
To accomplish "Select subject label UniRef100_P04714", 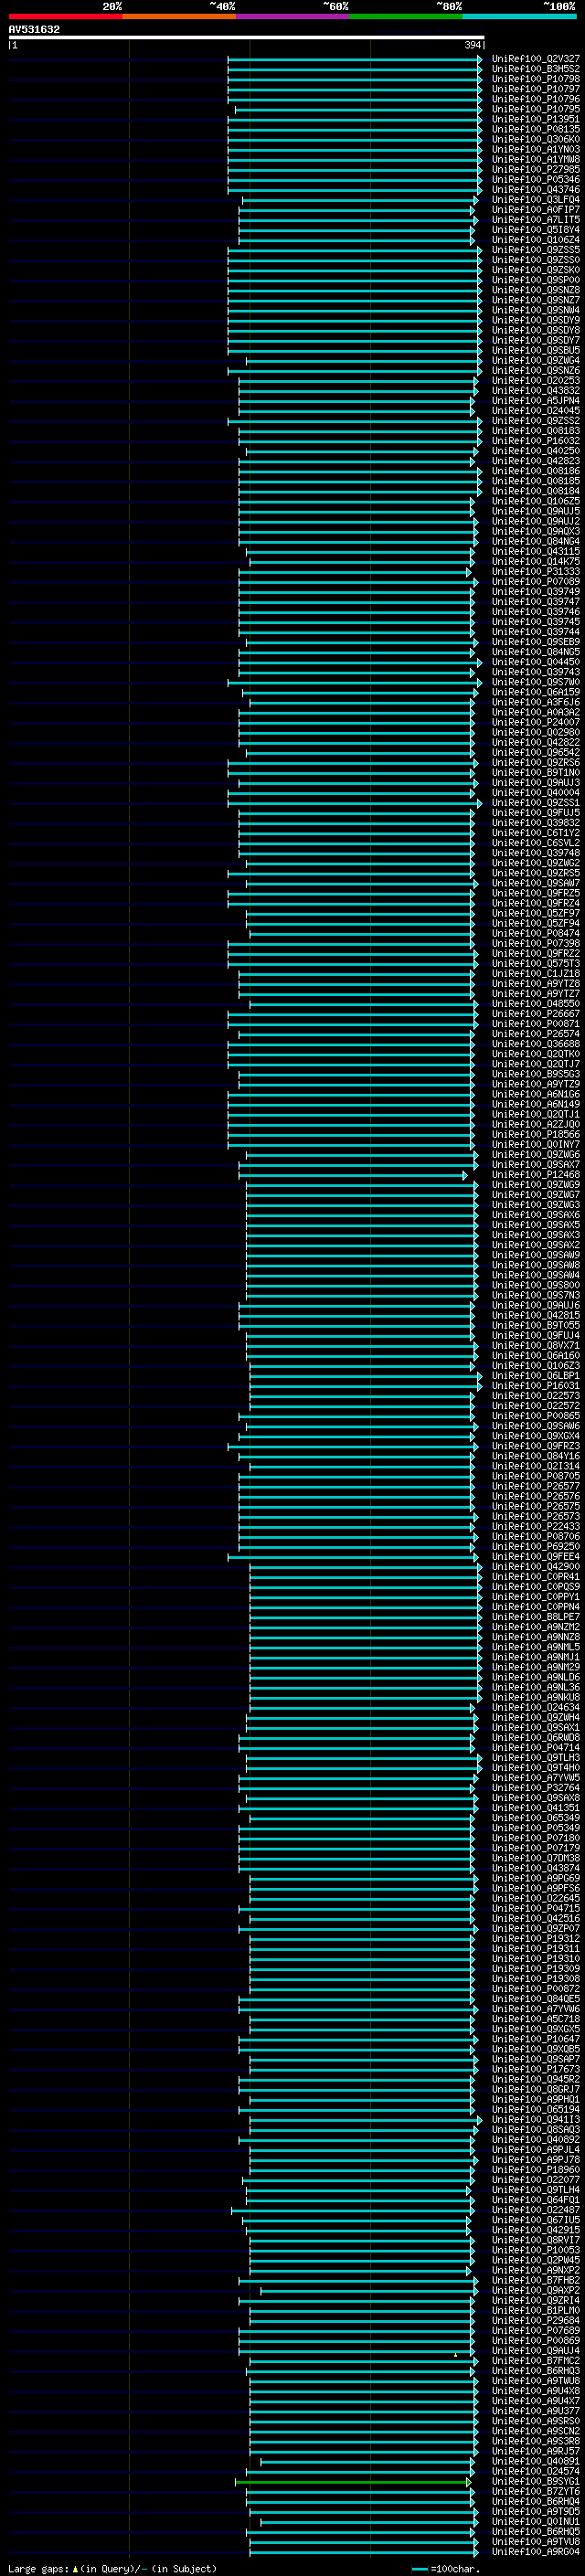I will 536,1748.
